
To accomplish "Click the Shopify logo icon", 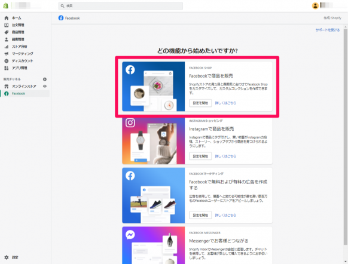I will pyautogui.click(x=6, y=5).
